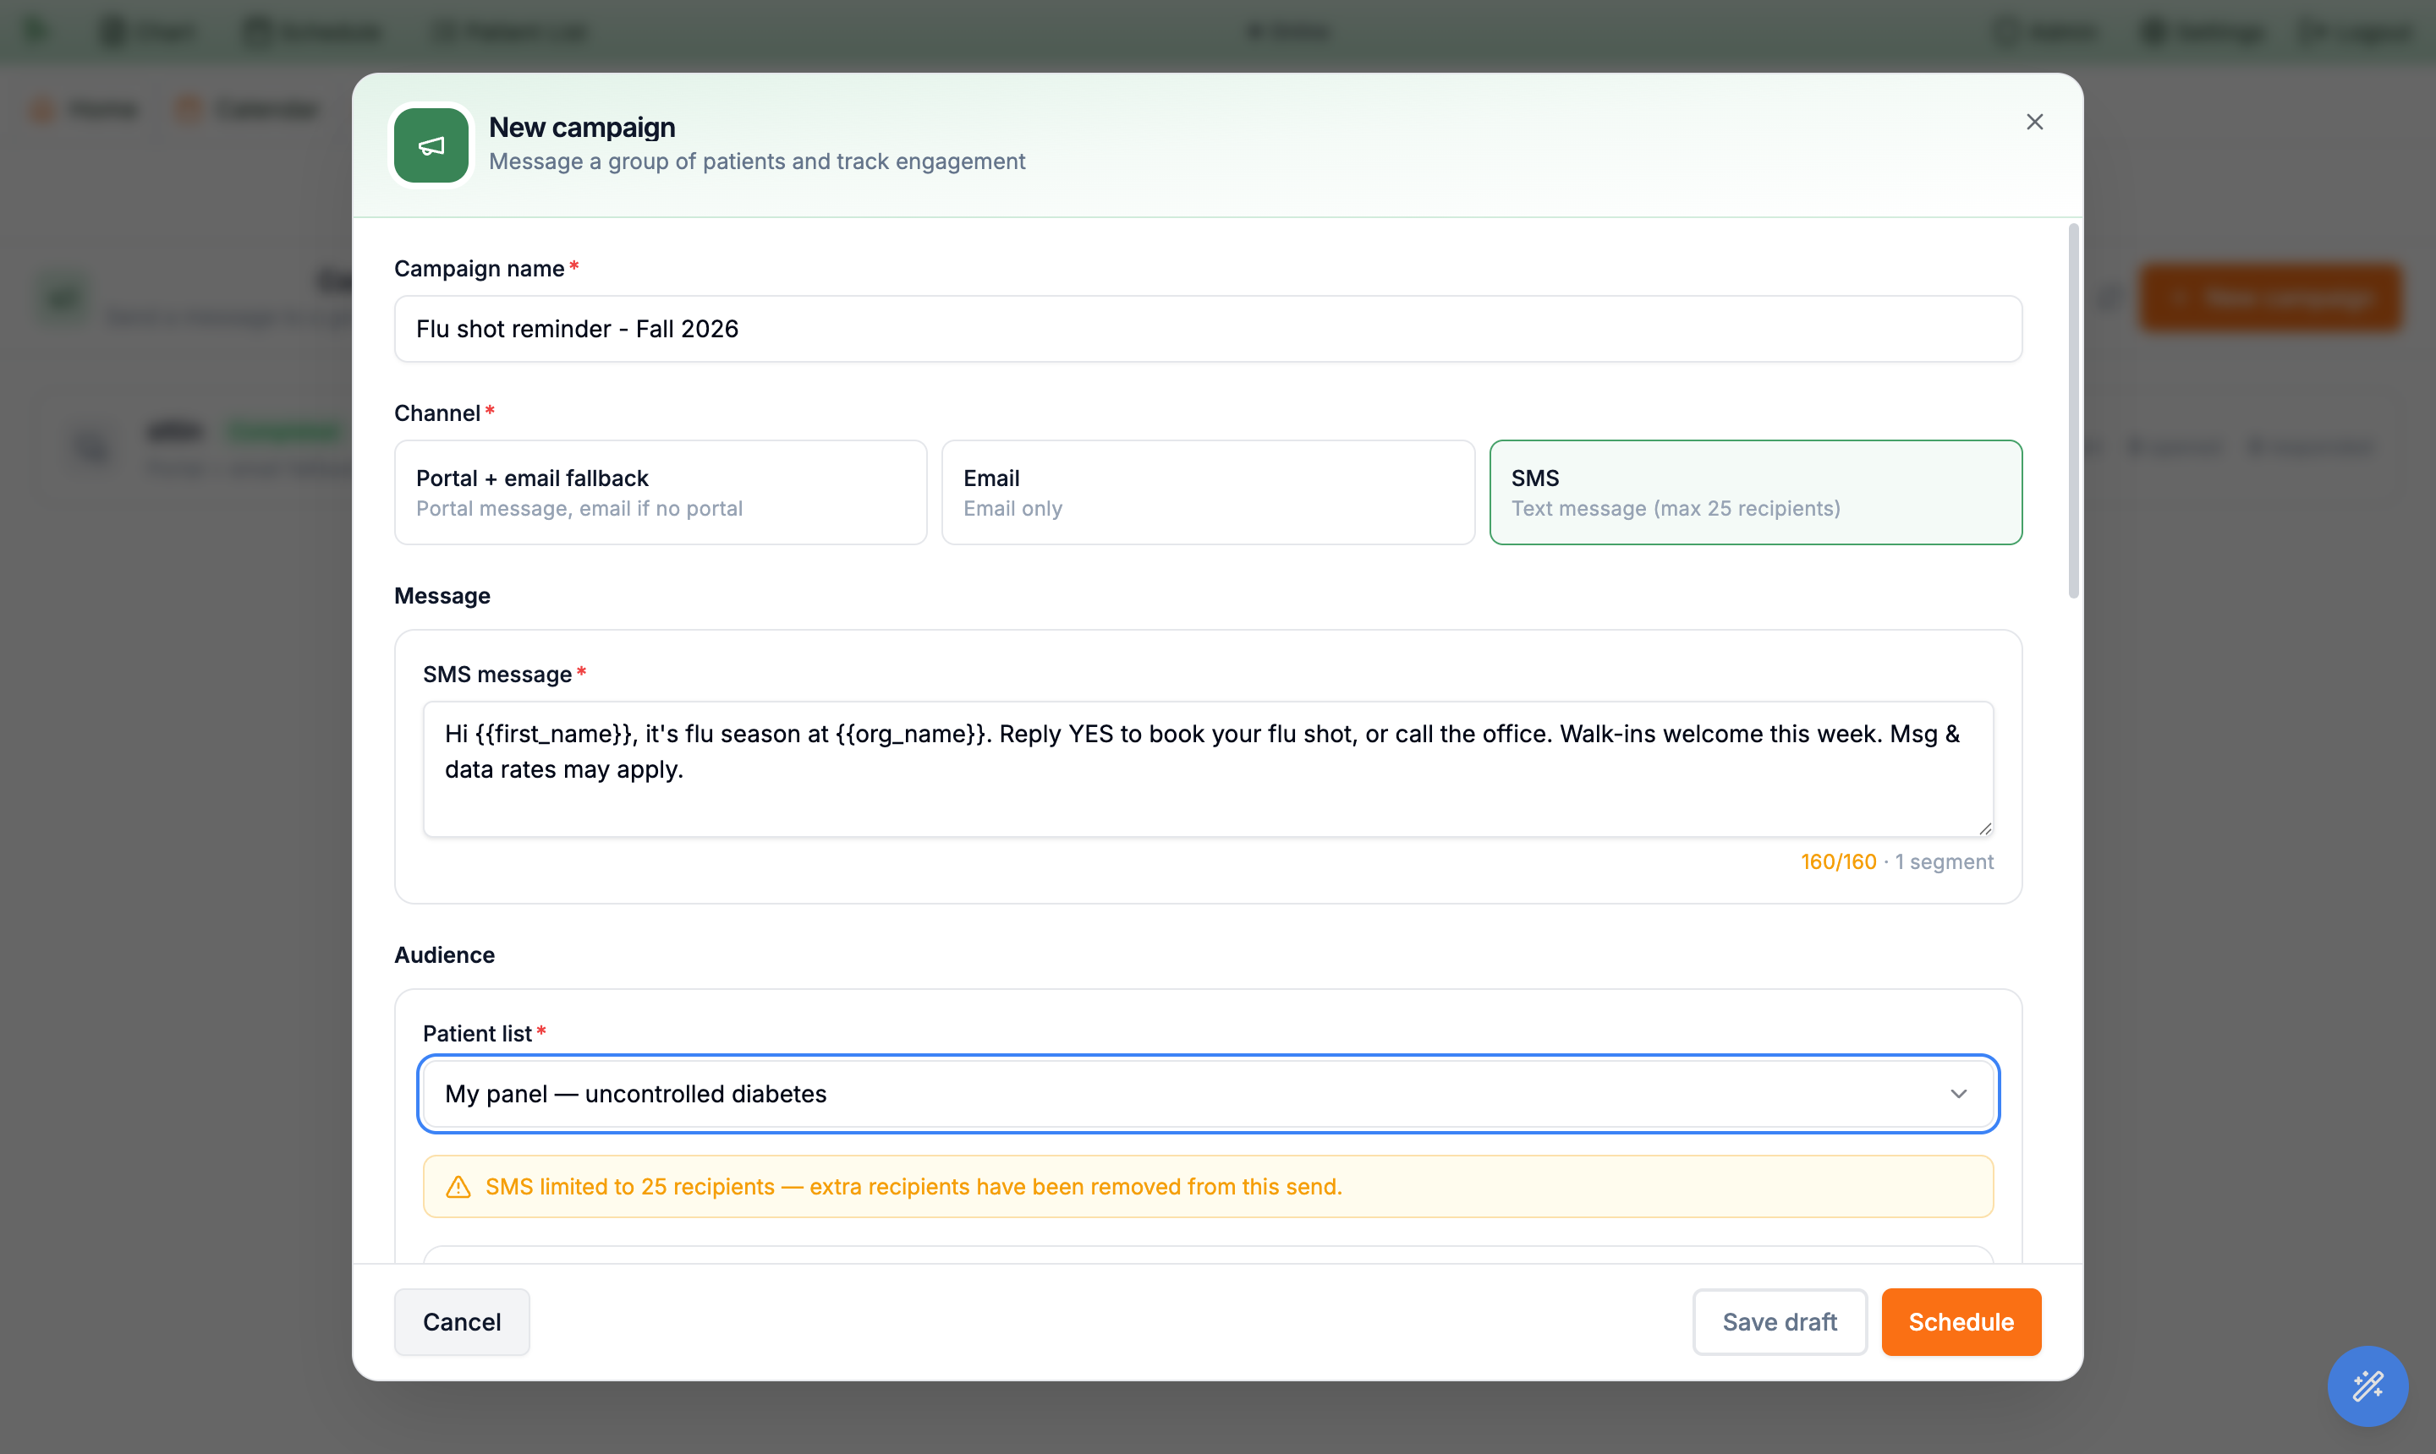Click the dialog's vertical scrollbar
Screen dimensions: 2436x1454
click(x=2073, y=411)
